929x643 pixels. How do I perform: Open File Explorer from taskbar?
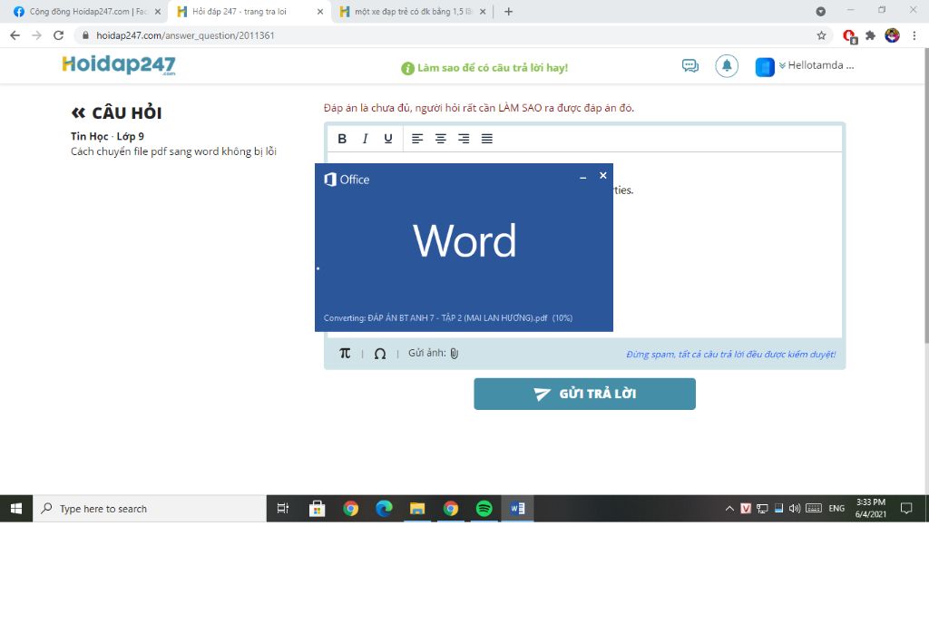click(417, 509)
